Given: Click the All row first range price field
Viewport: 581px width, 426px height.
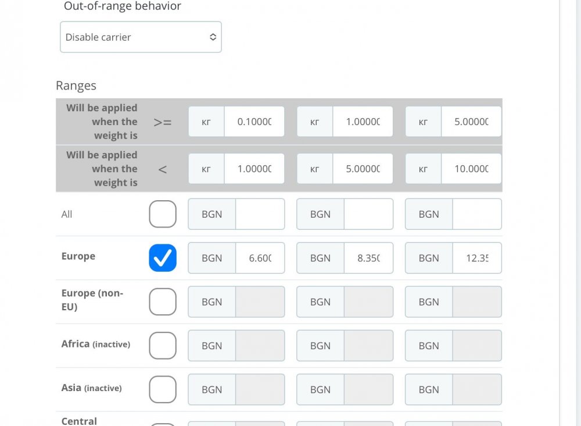Looking at the screenshot, I should click(x=260, y=214).
